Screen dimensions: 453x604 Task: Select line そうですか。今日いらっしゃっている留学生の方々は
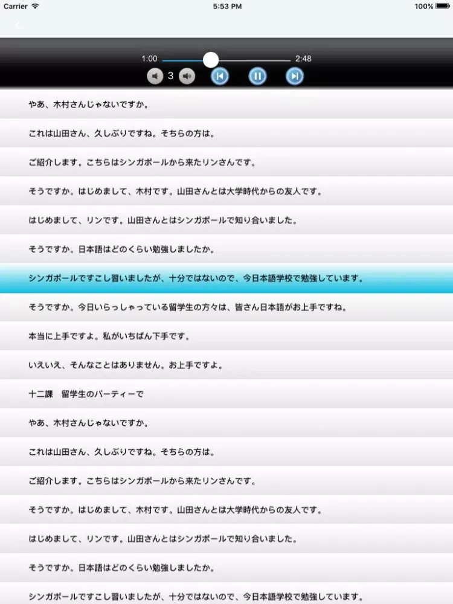tap(226, 307)
